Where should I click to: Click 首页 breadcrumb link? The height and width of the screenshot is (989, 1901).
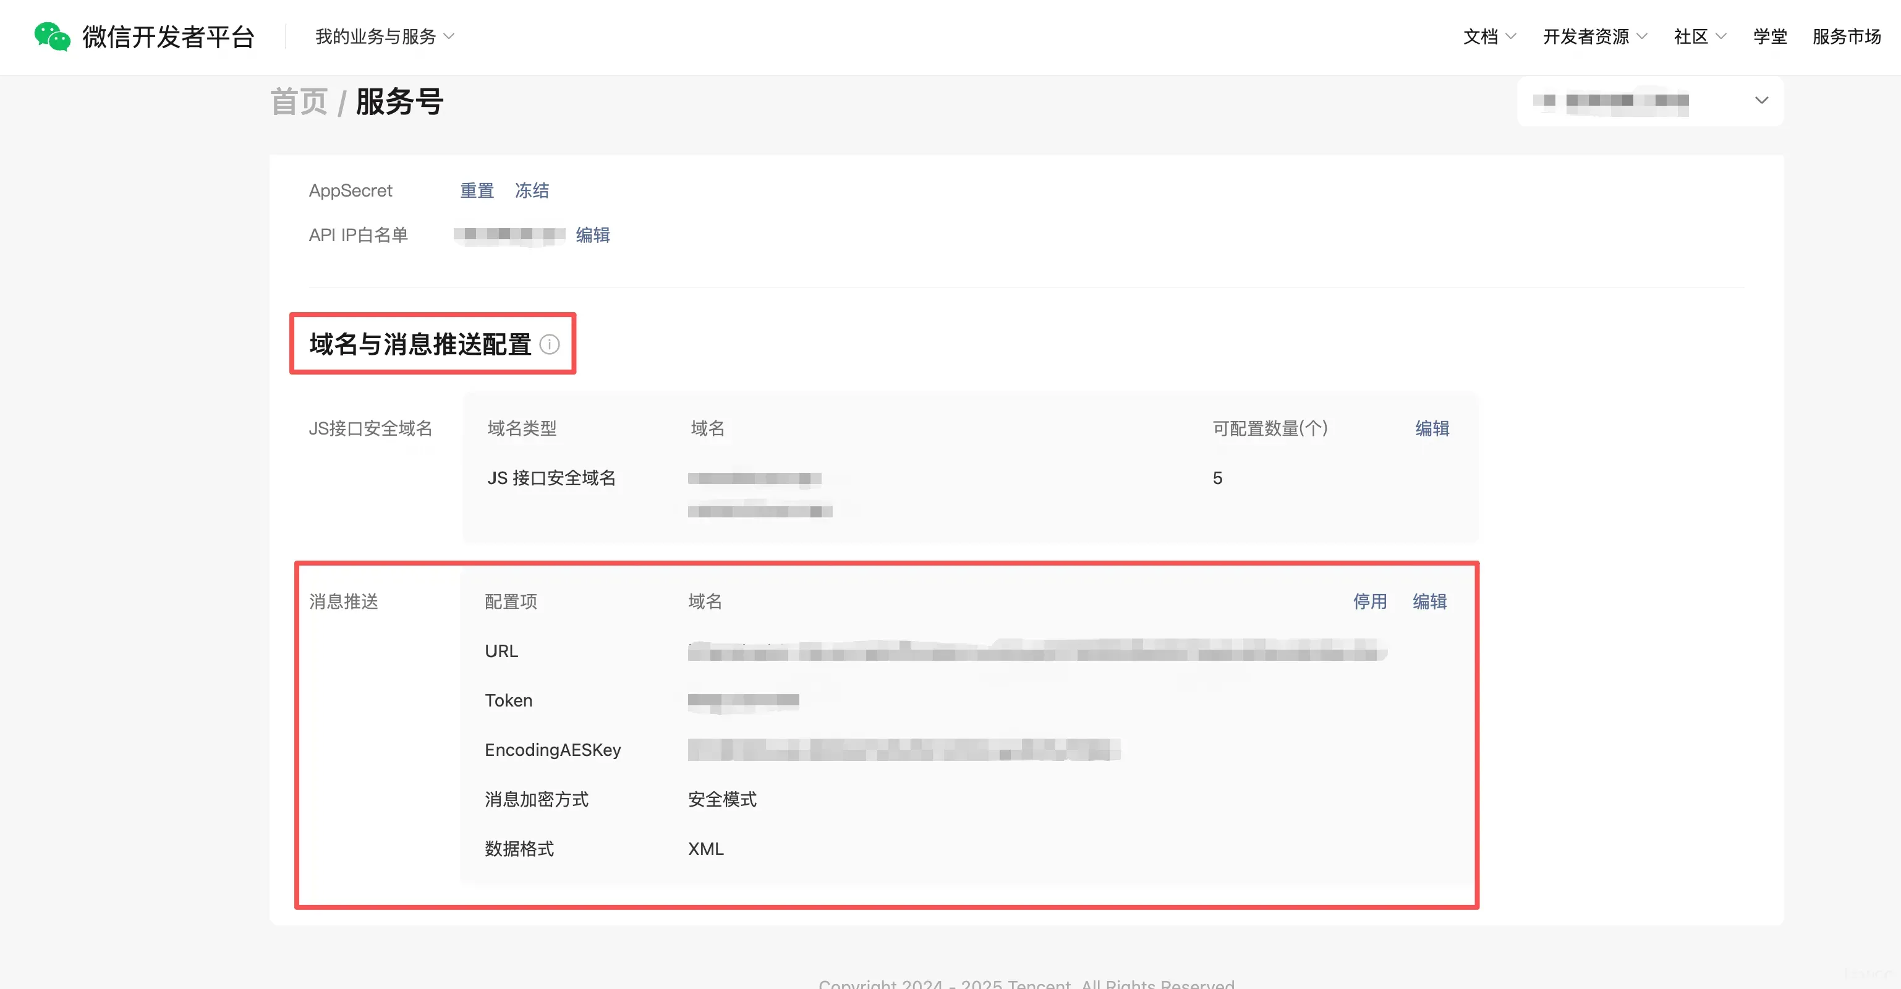click(299, 102)
